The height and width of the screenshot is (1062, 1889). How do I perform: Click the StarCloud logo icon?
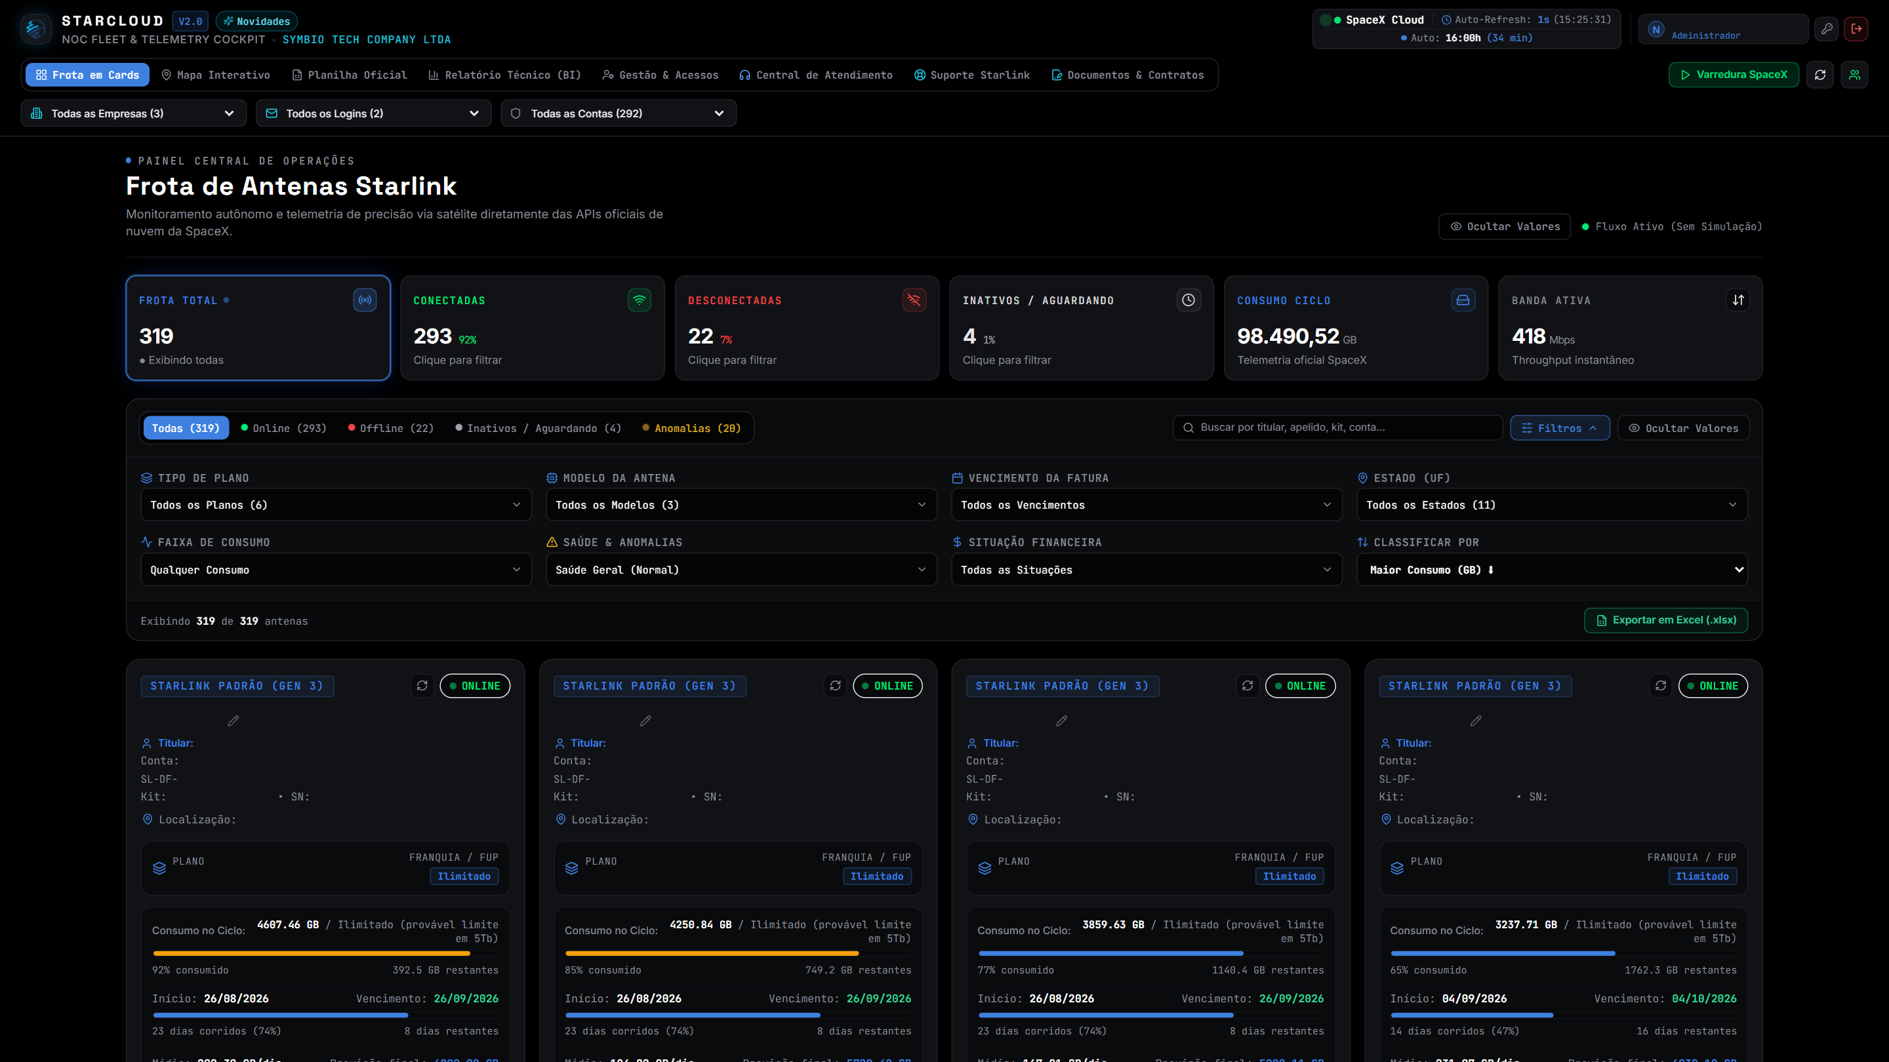(x=35, y=29)
